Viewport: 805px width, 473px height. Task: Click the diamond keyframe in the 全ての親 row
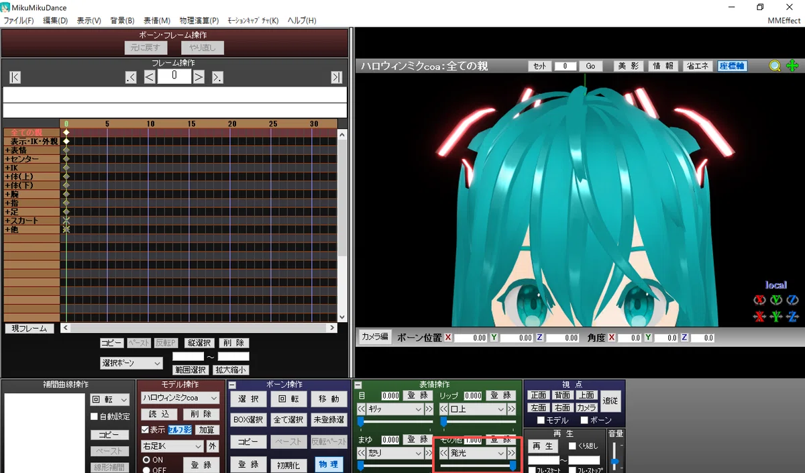[66, 133]
